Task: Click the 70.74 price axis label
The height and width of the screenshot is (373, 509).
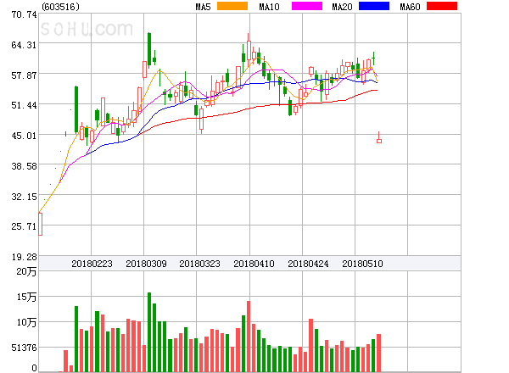Action: click(x=24, y=14)
